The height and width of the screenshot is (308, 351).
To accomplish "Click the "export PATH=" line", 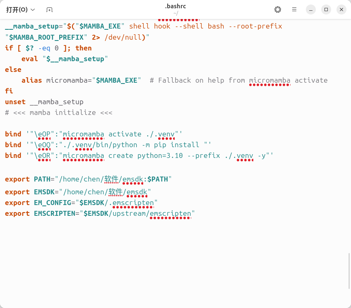I will [x=88, y=179].
